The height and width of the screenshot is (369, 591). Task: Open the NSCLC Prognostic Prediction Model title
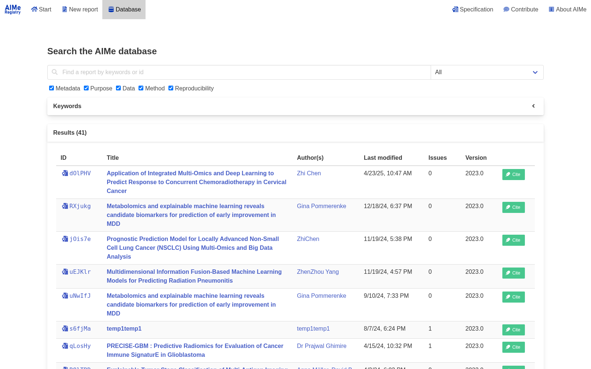pos(193,248)
